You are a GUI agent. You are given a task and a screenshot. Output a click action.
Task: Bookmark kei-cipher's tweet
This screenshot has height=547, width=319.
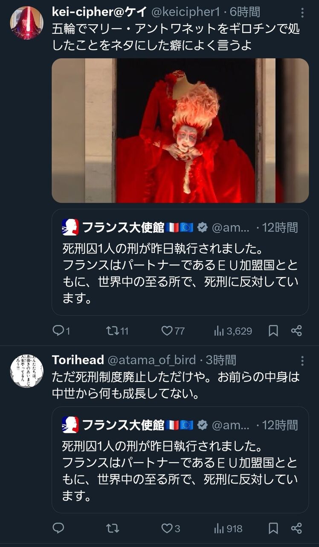pyautogui.click(x=273, y=331)
